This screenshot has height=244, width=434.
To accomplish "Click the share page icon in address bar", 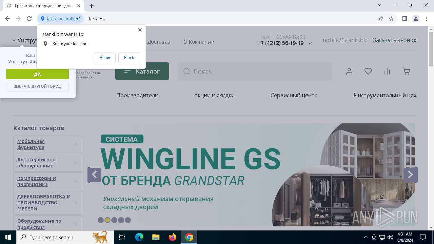I will click(x=380, y=19).
